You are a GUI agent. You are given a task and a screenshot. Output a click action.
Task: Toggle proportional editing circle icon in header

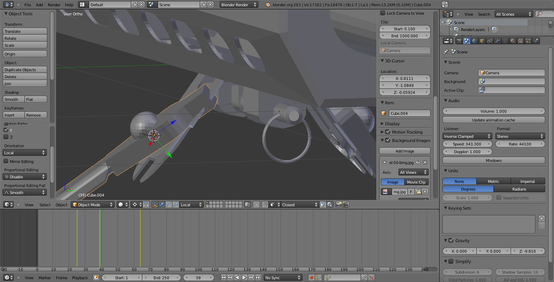[x=256, y=205]
